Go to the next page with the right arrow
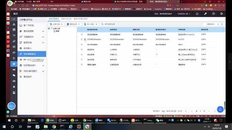This screenshot has width=232, height=130. pos(209,111)
